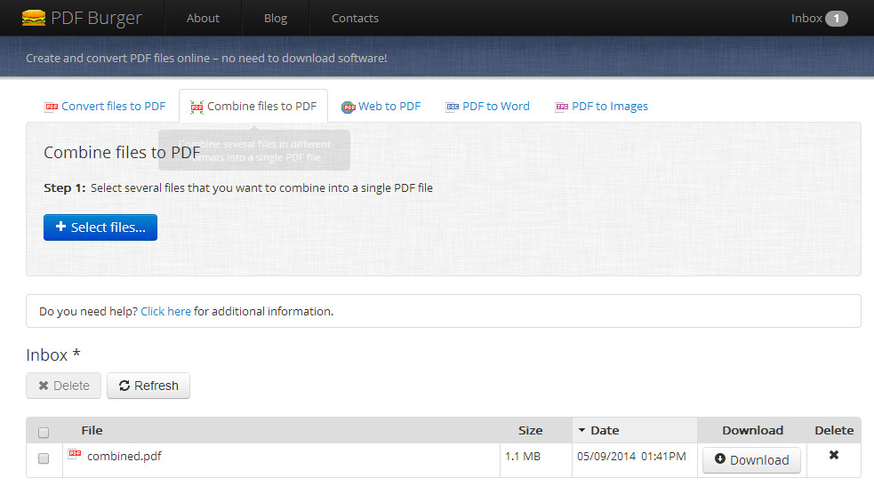Click the PDF Burger hamburger logo icon
This screenshot has width=874, height=486.
pos(34,18)
